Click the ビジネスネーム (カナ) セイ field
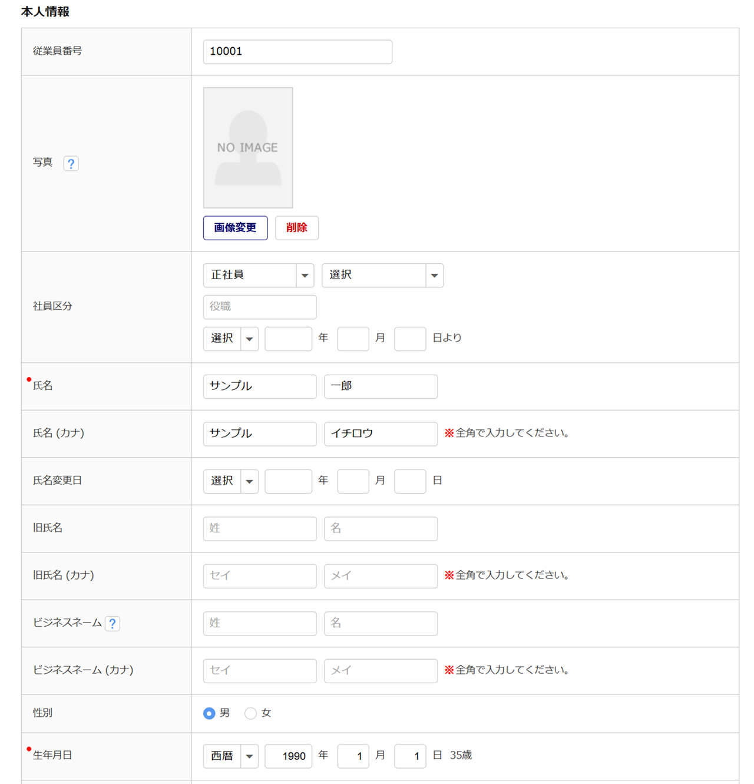Viewport: 754px width, 784px height. pos(260,671)
